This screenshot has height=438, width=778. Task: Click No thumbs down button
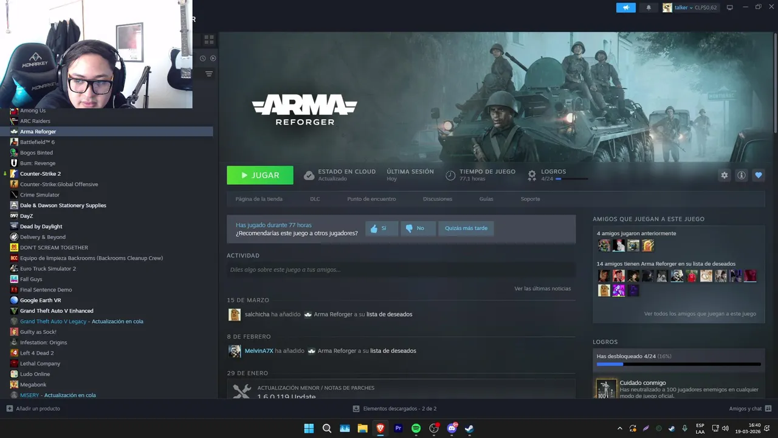tap(418, 228)
